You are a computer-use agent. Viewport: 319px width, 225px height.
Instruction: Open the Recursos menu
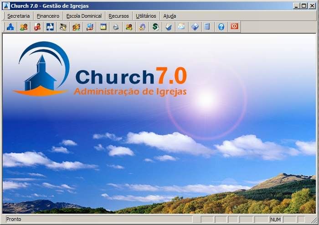118,16
